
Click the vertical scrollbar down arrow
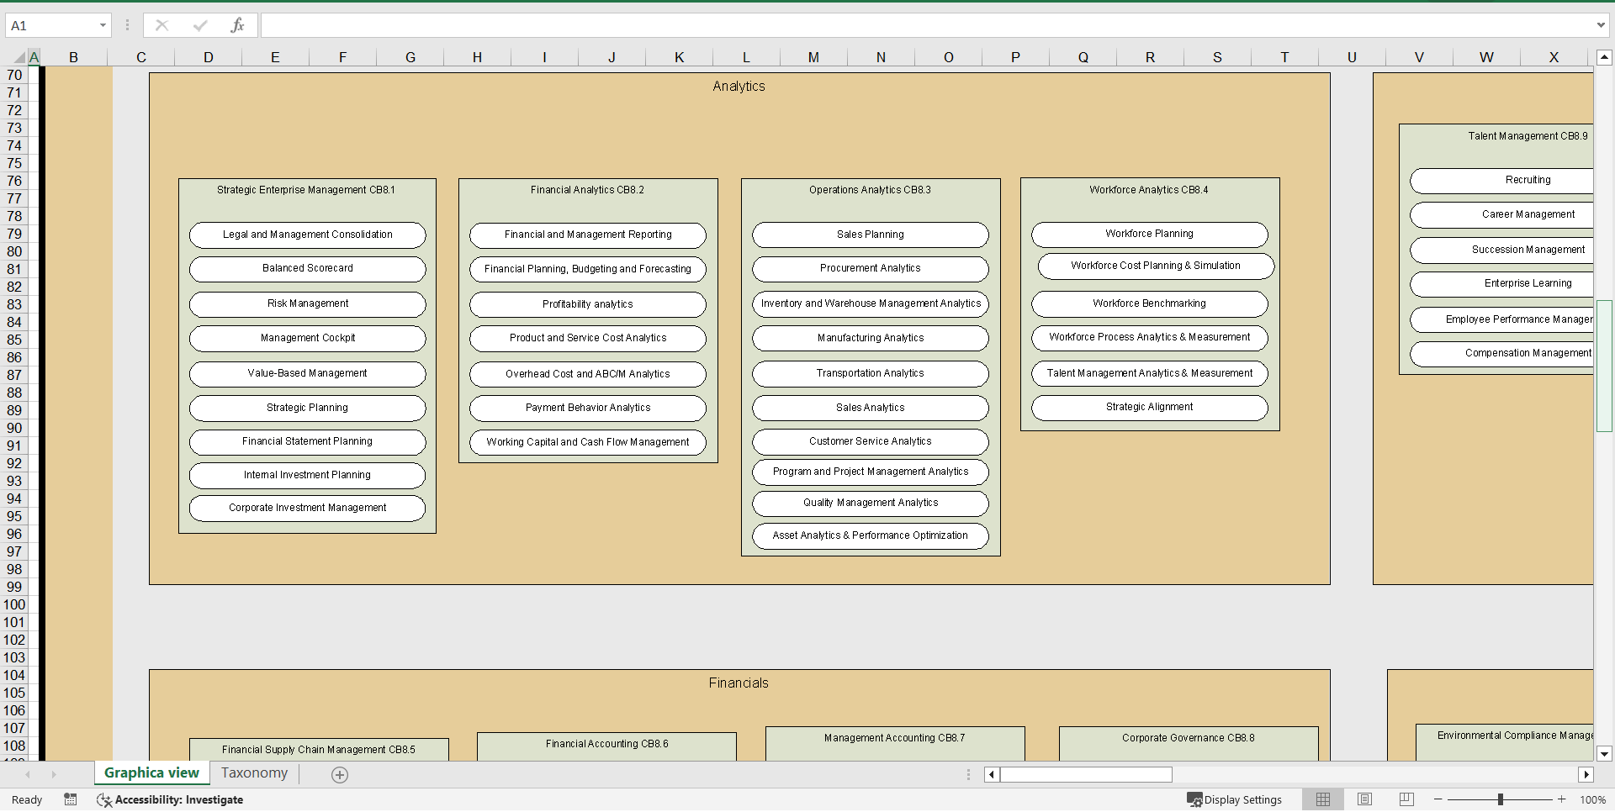[1605, 754]
